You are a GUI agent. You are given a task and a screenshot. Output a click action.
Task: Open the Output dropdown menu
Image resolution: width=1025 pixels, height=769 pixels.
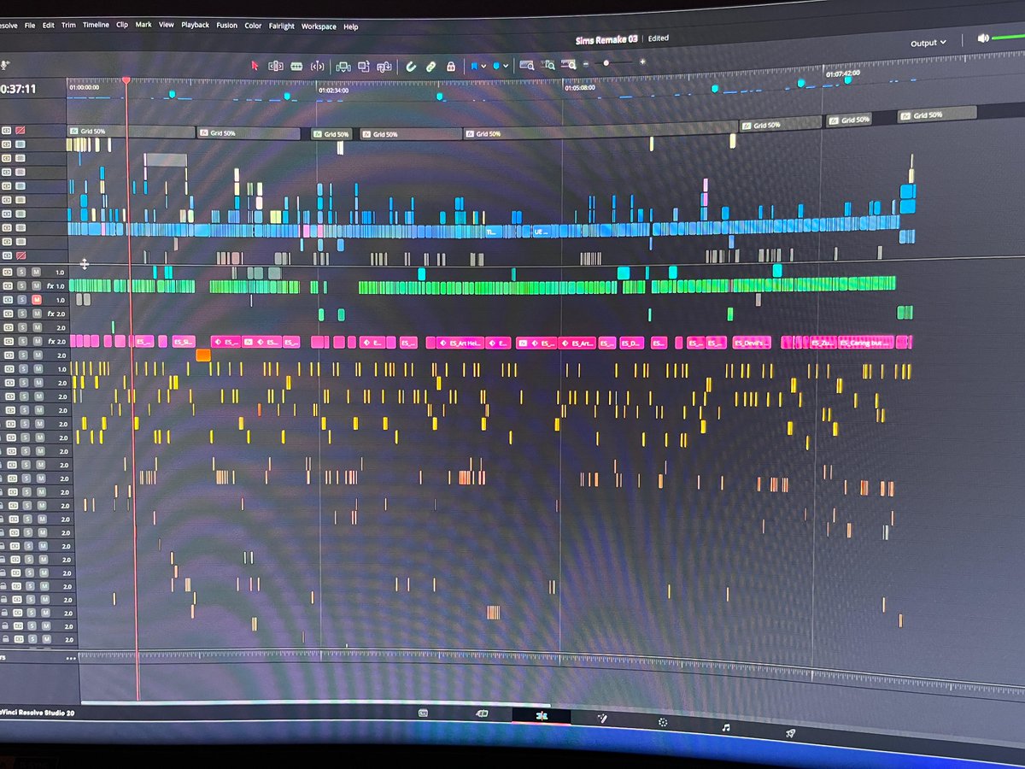[x=928, y=42]
